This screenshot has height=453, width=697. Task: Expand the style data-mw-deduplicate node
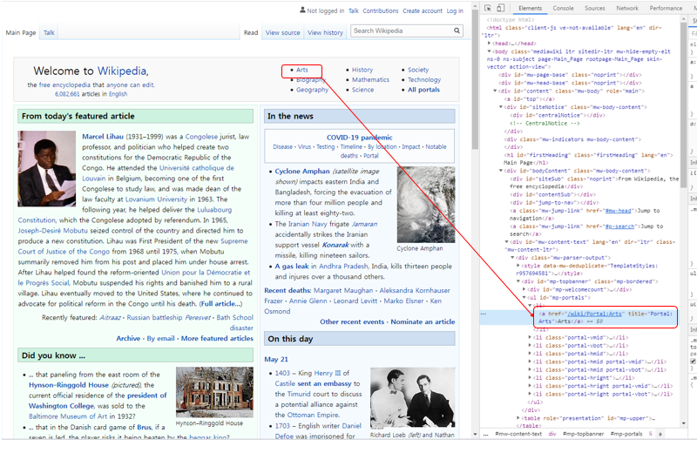518,266
